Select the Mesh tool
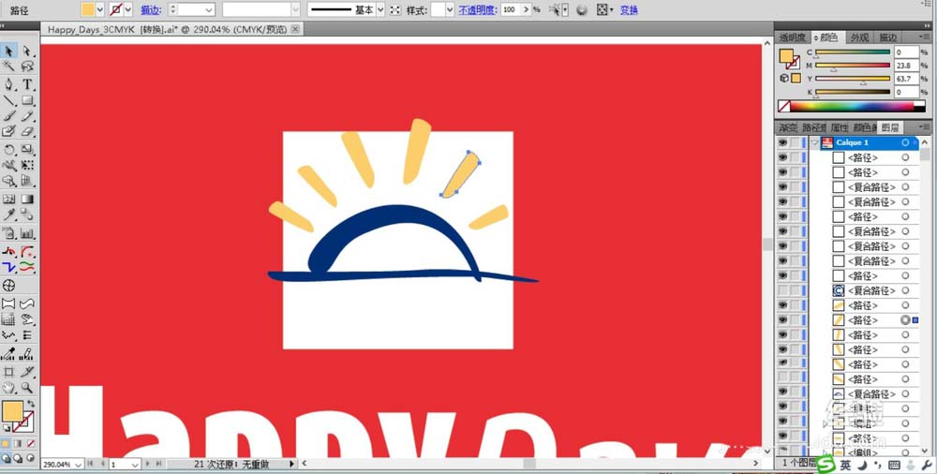This screenshot has width=937, height=474. [x=9, y=199]
